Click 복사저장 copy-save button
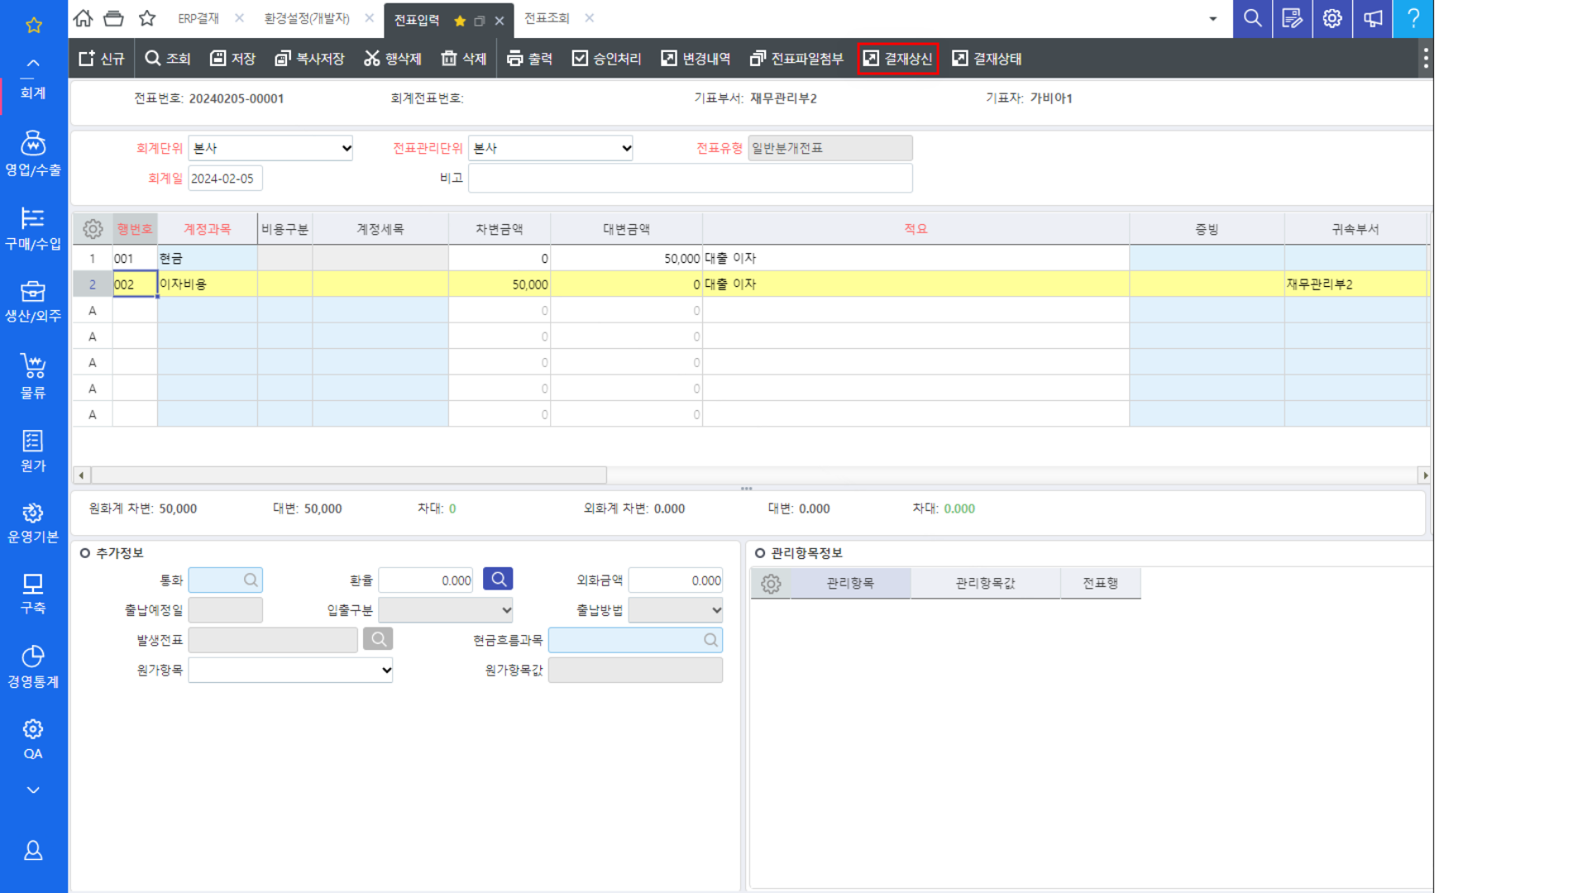The width and height of the screenshot is (1588, 893). coord(309,59)
